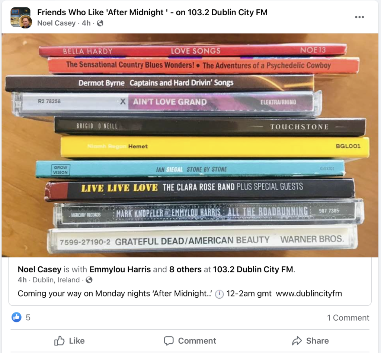The image size is (381, 353).
Task: Click the globe icon after Dublin, Ireland
Action: tap(89, 280)
